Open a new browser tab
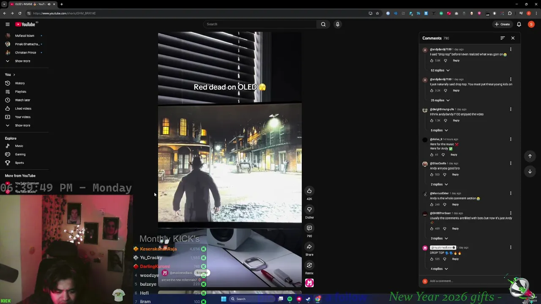 61,4
